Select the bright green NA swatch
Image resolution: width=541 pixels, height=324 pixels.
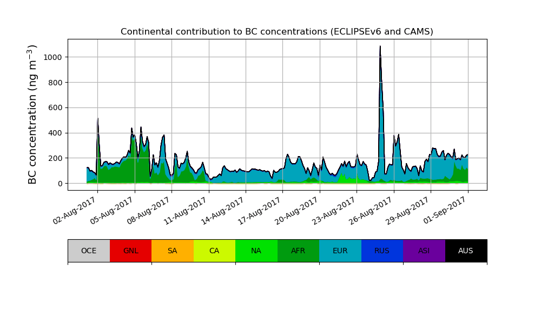pos(256,251)
